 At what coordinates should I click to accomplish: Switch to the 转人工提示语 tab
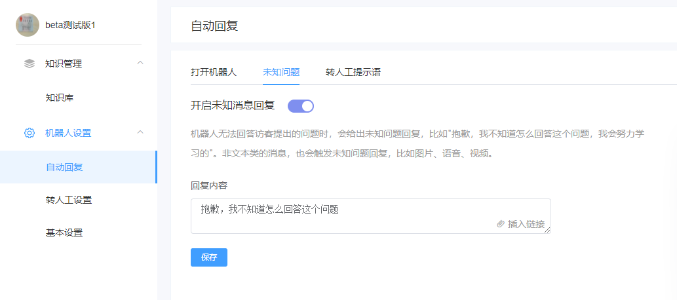pyautogui.click(x=353, y=72)
